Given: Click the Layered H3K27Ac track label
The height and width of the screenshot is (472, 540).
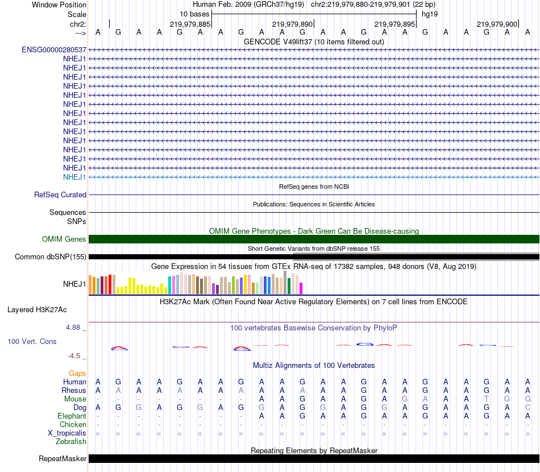Looking at the screenshot, I should click(x=37, y=310).
